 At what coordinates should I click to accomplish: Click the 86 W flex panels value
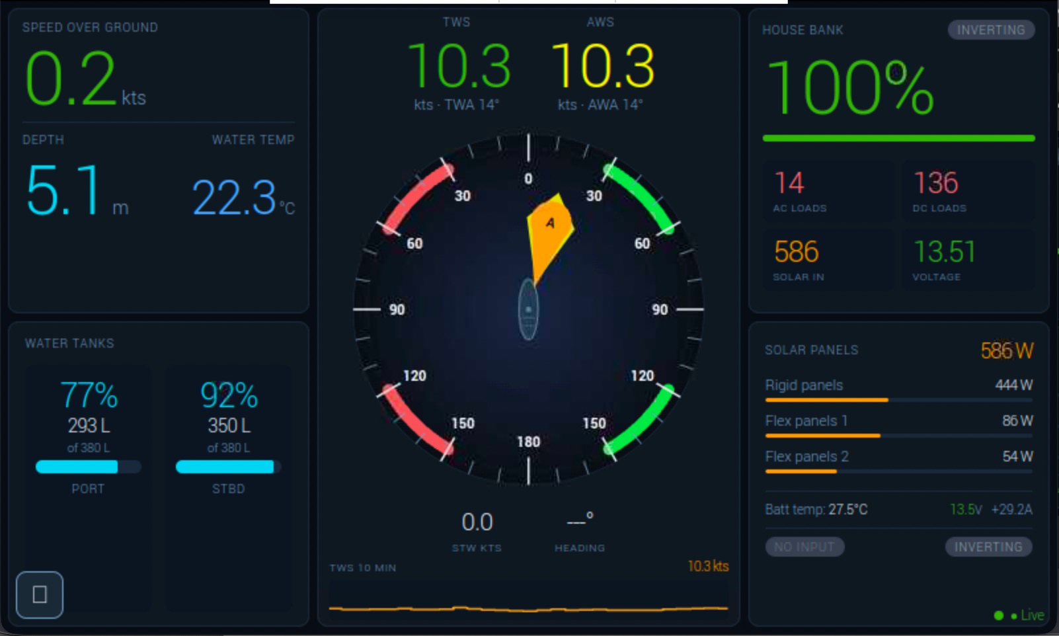pyautogui.click(x=1017, y=420)
